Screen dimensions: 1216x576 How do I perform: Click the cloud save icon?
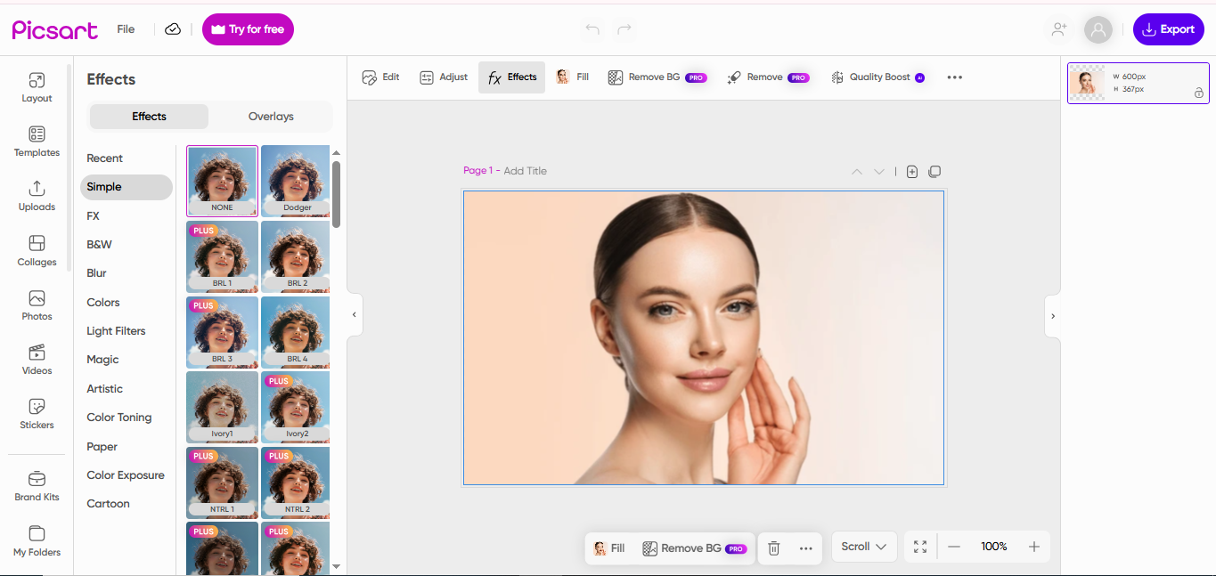click(x=172, y=28)
